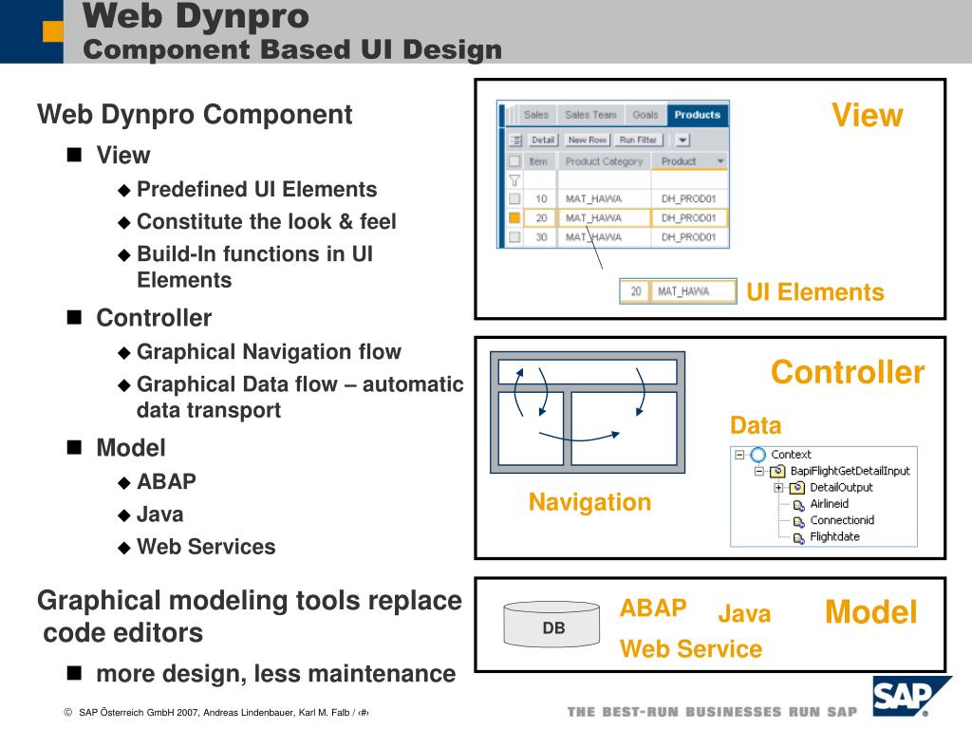Image resolution: width=972 pixels, height=729 pixels.
Task: Deselect the orange checkbox for item row 20
Action: tap(514, 218)
